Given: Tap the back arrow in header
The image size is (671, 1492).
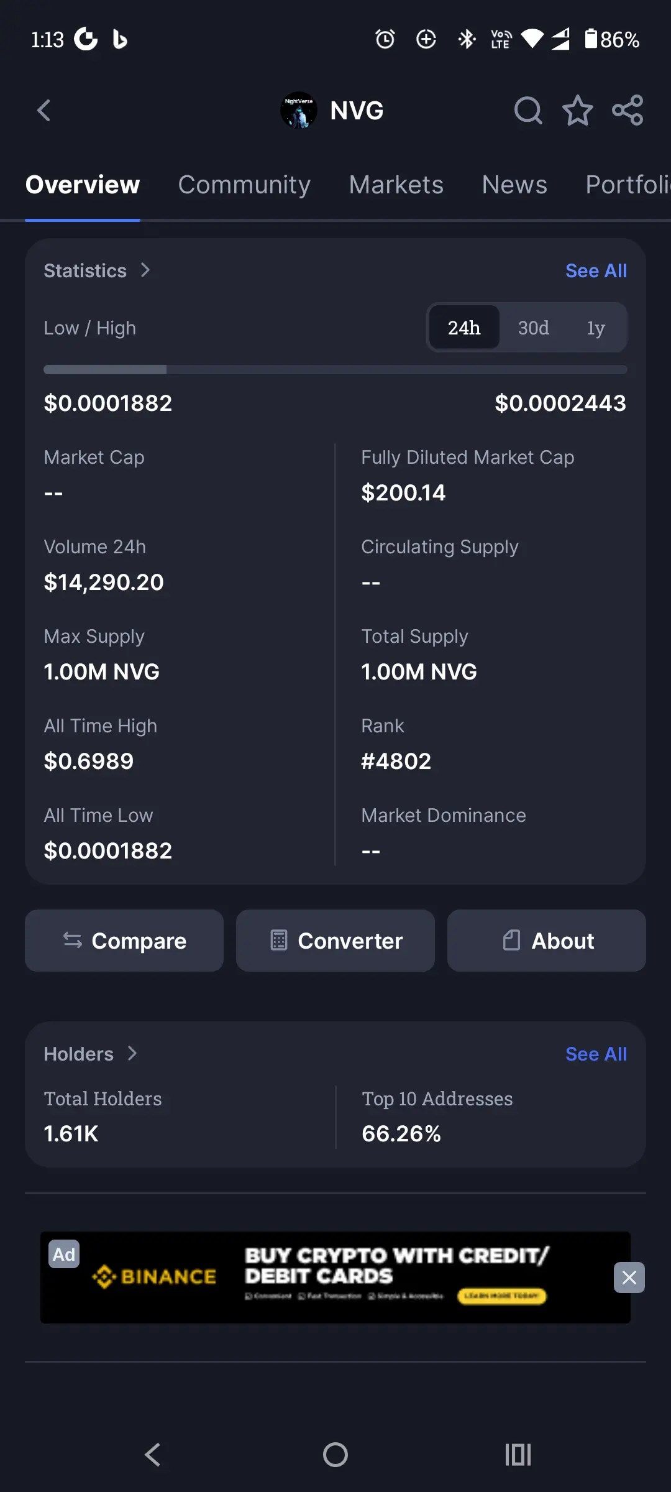Looking at the screenshot, I should (43, 111).
